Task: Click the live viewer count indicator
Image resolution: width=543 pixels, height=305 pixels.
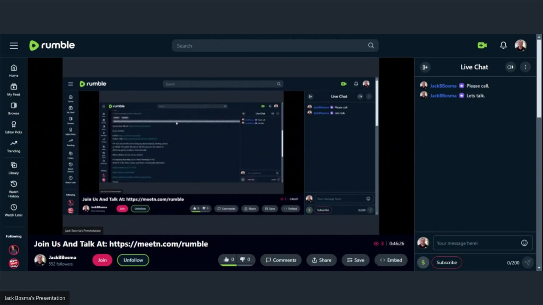Action: [378, 244]
